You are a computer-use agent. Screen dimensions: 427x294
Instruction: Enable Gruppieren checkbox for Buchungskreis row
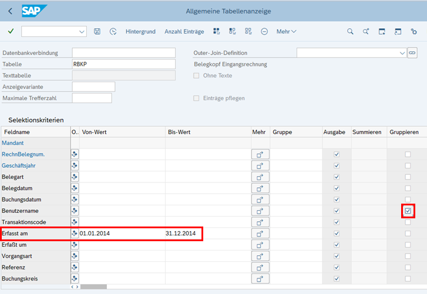coord(408,279)
